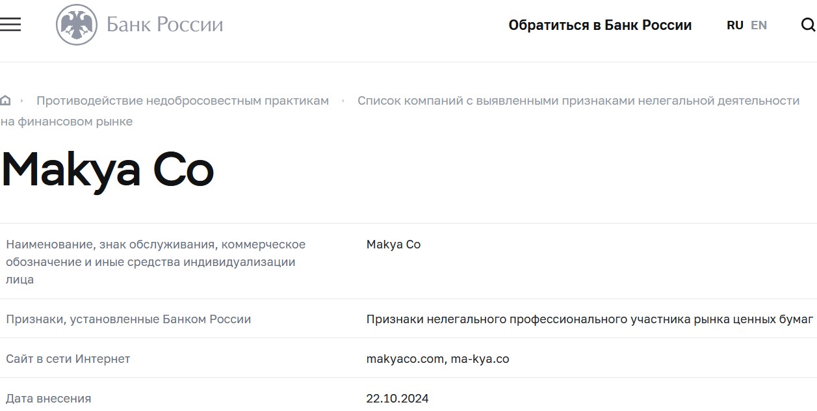This screenshot has width=817, height=411.
Task: Open the hamburger navigation menu
Action: pyautogui.click(x=10, y=25)
